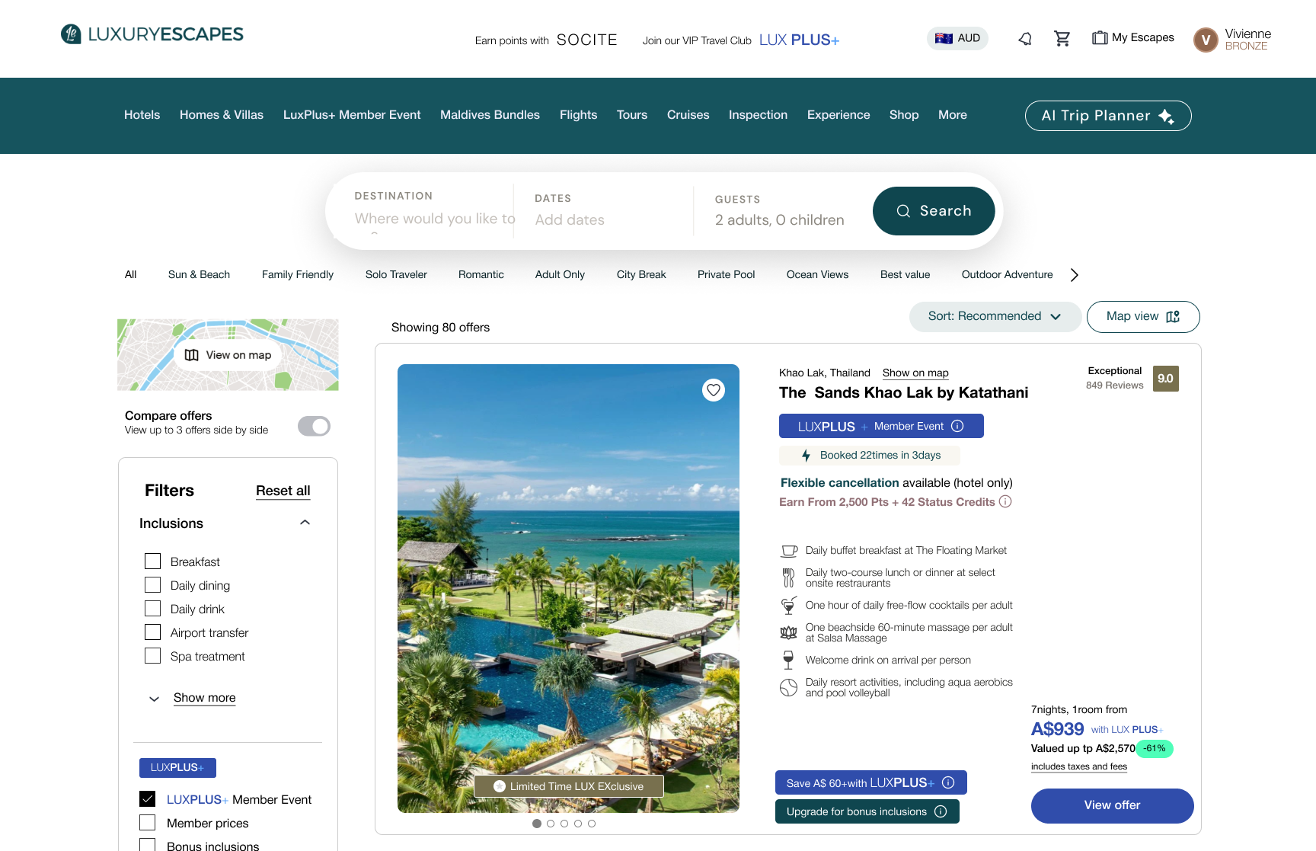Viewport: 1316px width, 851px height.
Task: Click the Search button
Action: click(x=934, y=211)
